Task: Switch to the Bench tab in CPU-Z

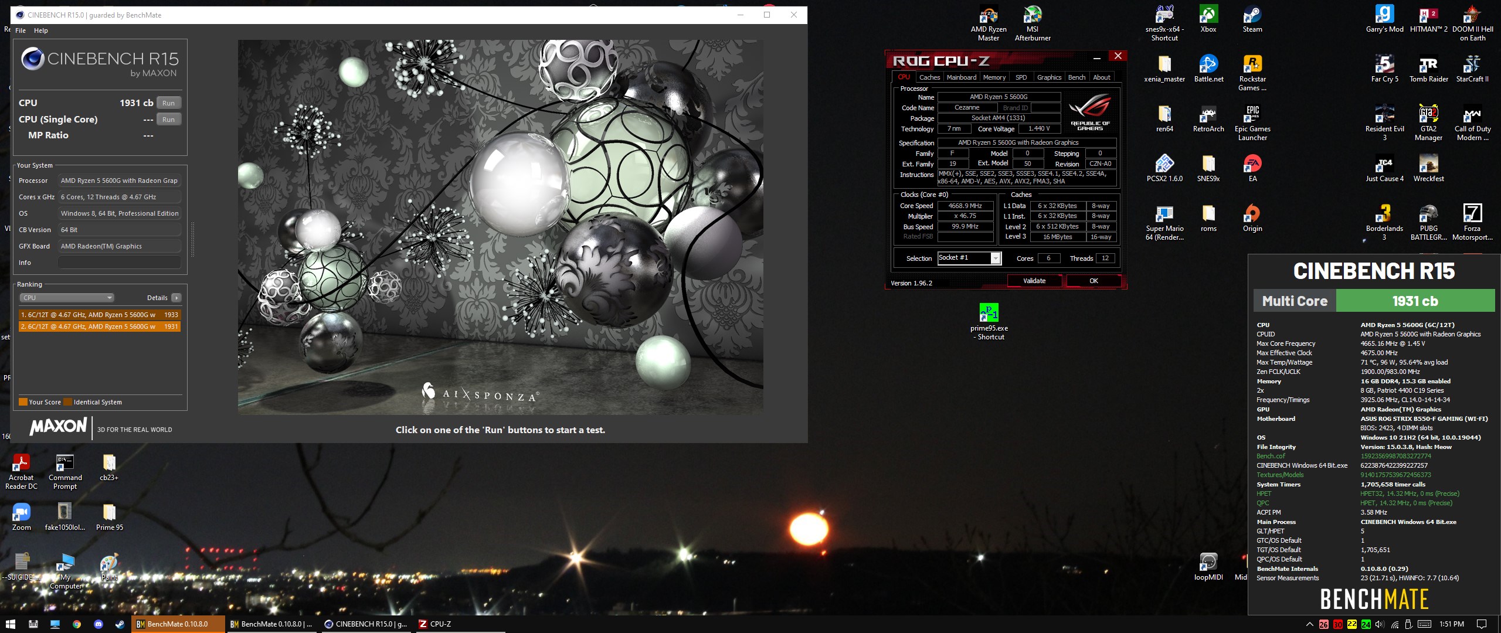Action: pyautogui.click(x=1076, y=77)
